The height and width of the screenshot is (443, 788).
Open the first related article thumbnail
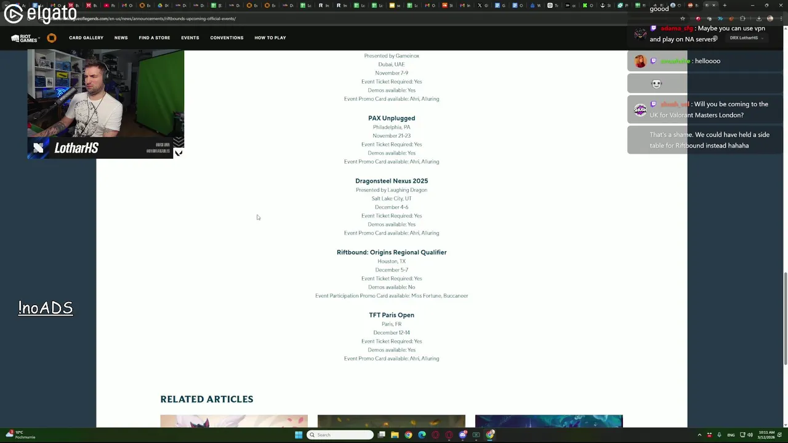pos(234,421)
